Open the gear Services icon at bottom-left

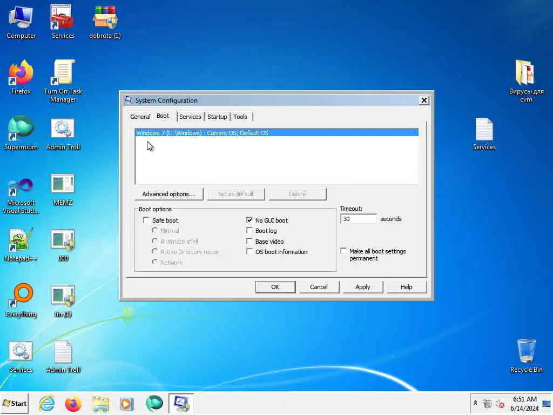(21, 357)
